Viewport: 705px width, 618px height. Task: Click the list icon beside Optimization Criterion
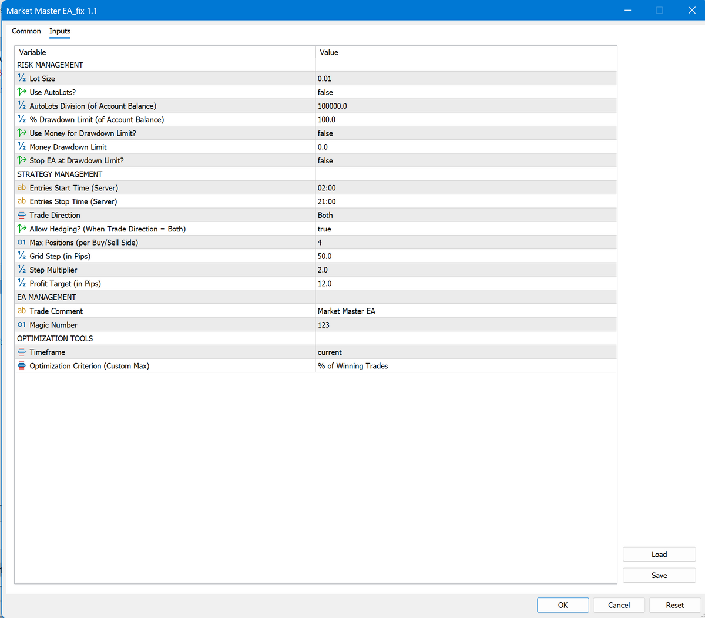21,365
